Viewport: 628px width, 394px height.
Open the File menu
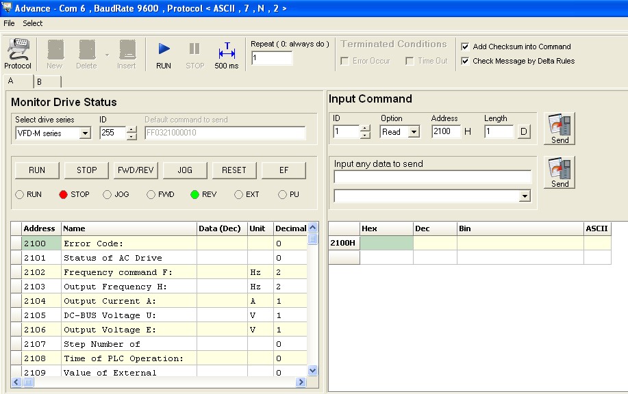(x=9, y=23)
